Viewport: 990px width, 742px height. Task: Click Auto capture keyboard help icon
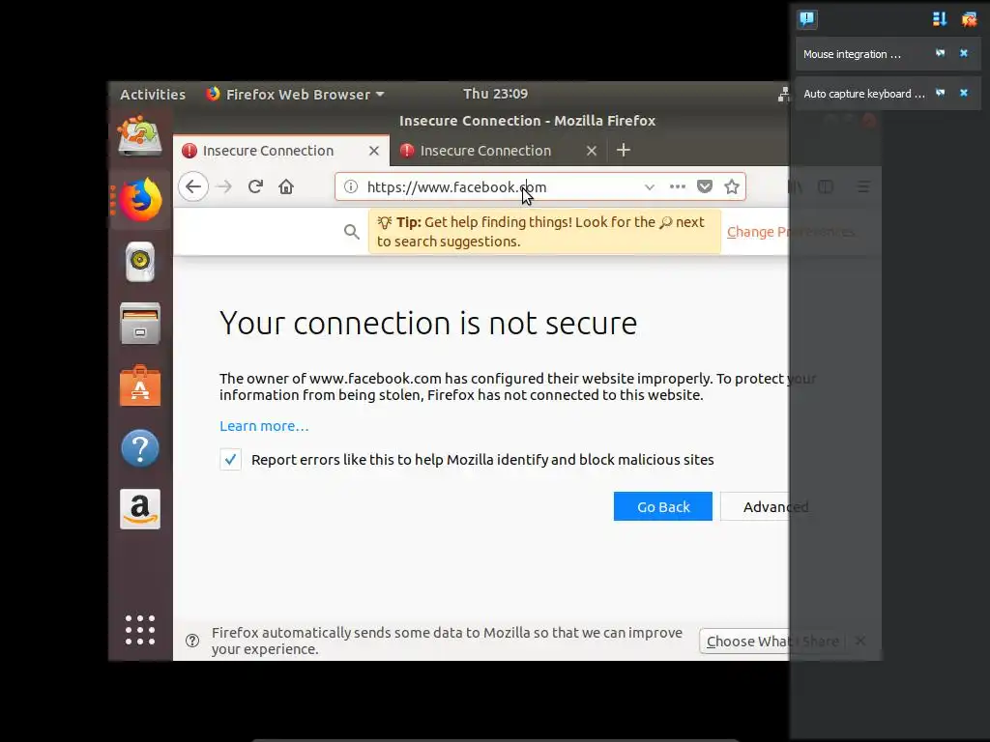940,94
